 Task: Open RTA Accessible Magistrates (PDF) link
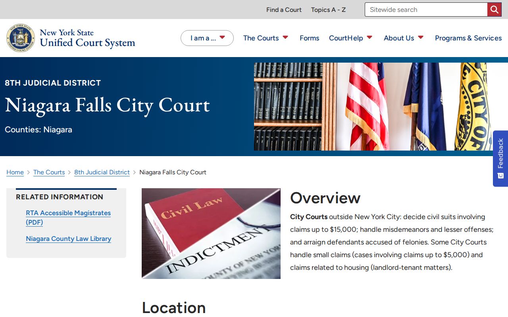click(68, 218)
